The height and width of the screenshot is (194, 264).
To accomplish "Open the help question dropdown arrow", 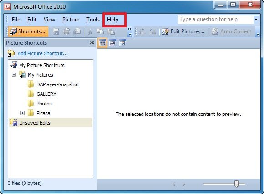I will [256, 20].
